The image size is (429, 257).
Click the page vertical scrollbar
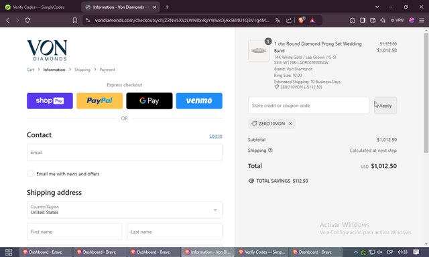pos(426,93)
